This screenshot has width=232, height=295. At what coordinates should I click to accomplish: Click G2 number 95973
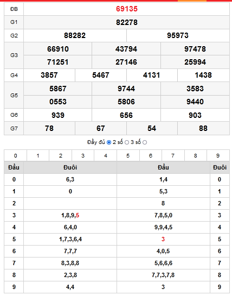coord(178,35)
